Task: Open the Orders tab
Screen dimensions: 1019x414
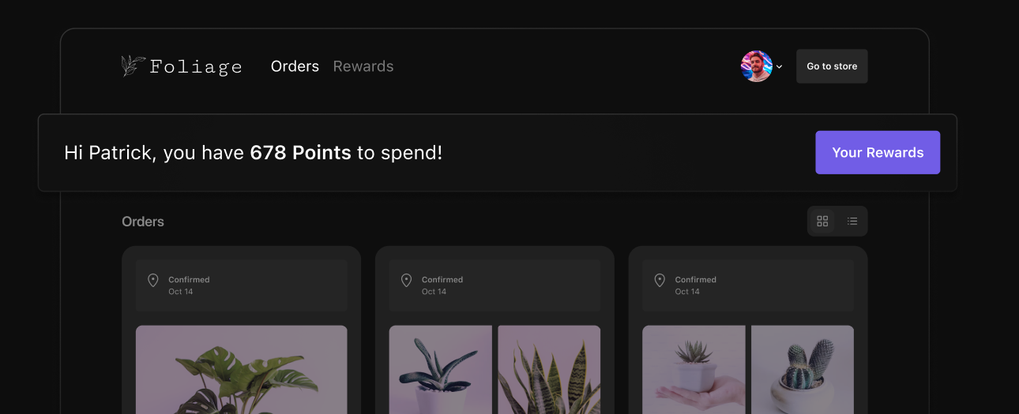Action: [295, 66]
